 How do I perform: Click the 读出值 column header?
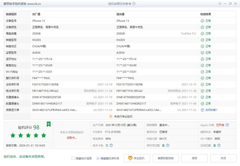121,14
